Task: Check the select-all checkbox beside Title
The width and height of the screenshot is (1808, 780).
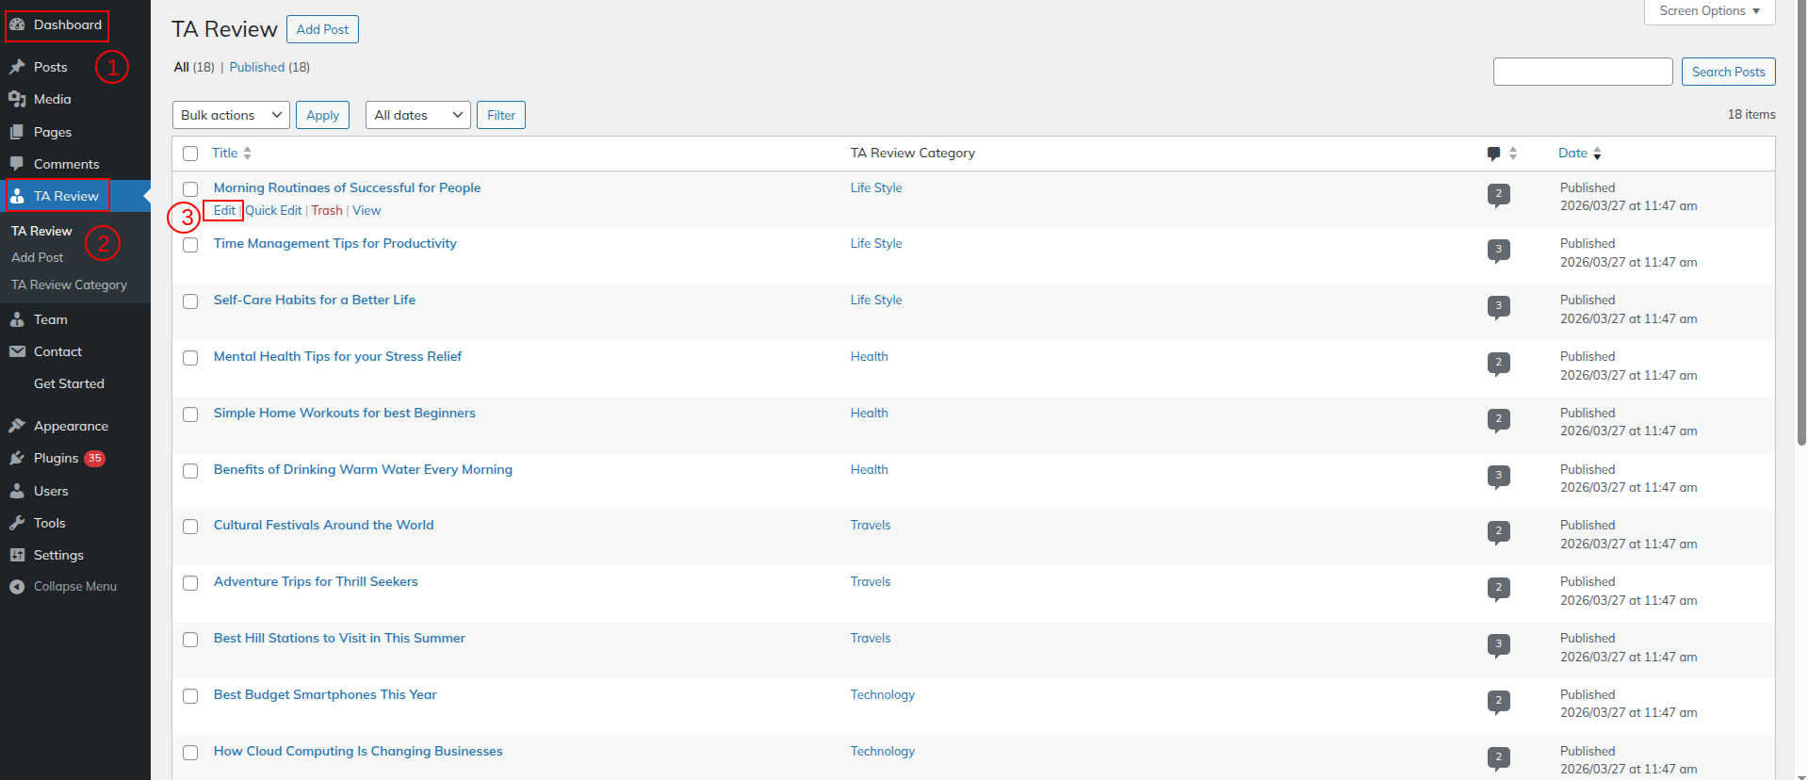Action: [190, 154]
